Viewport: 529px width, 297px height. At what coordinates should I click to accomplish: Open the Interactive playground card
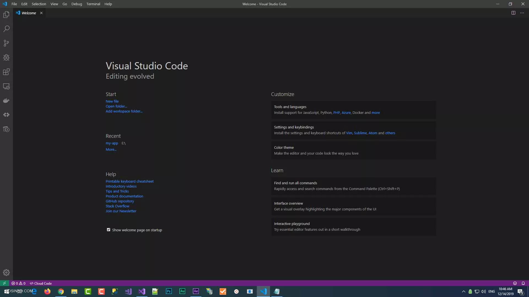click(x=353, y=227)
